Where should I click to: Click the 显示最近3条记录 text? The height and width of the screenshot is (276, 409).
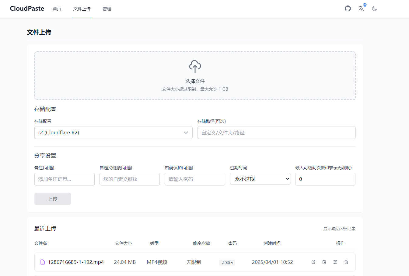(339, 229)
